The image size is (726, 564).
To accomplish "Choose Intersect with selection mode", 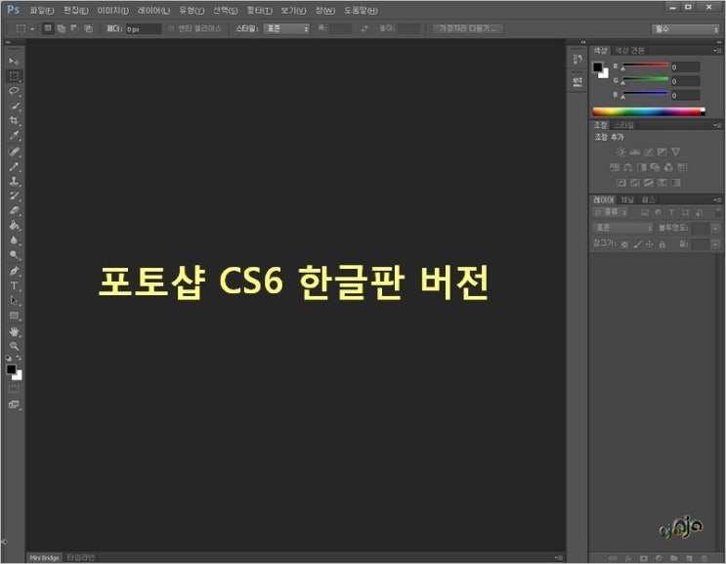I will (x=88, y=28).
